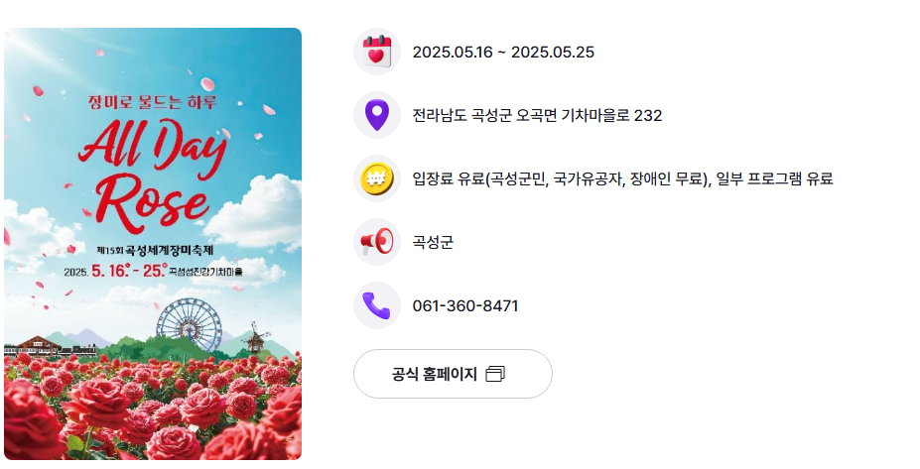Click the organizer name 곡성군
The height and width of the screenshot is (469, 920).
click(433, 242)
